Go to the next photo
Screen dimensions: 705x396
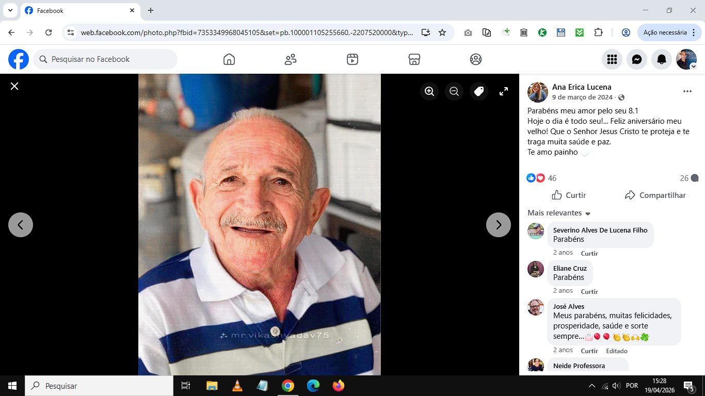[x=498, y=225]
